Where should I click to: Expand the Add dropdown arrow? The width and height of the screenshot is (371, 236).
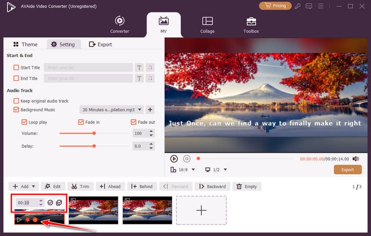coord(34,186)
